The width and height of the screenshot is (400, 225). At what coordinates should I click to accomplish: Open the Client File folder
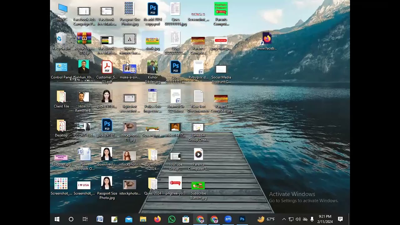[x=61, y=99]
